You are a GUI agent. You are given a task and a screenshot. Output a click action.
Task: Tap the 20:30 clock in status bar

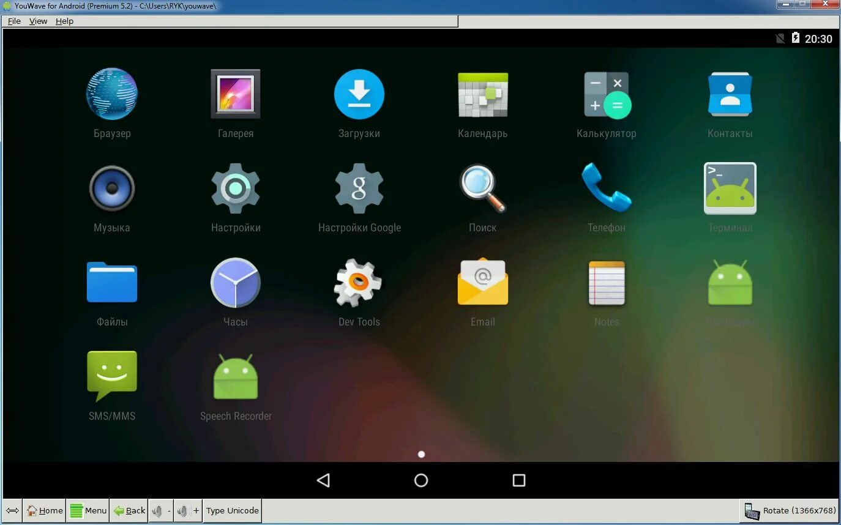coord(818,39)
